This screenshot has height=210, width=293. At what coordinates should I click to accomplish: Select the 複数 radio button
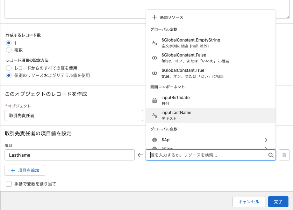click(x=9, y=50)
